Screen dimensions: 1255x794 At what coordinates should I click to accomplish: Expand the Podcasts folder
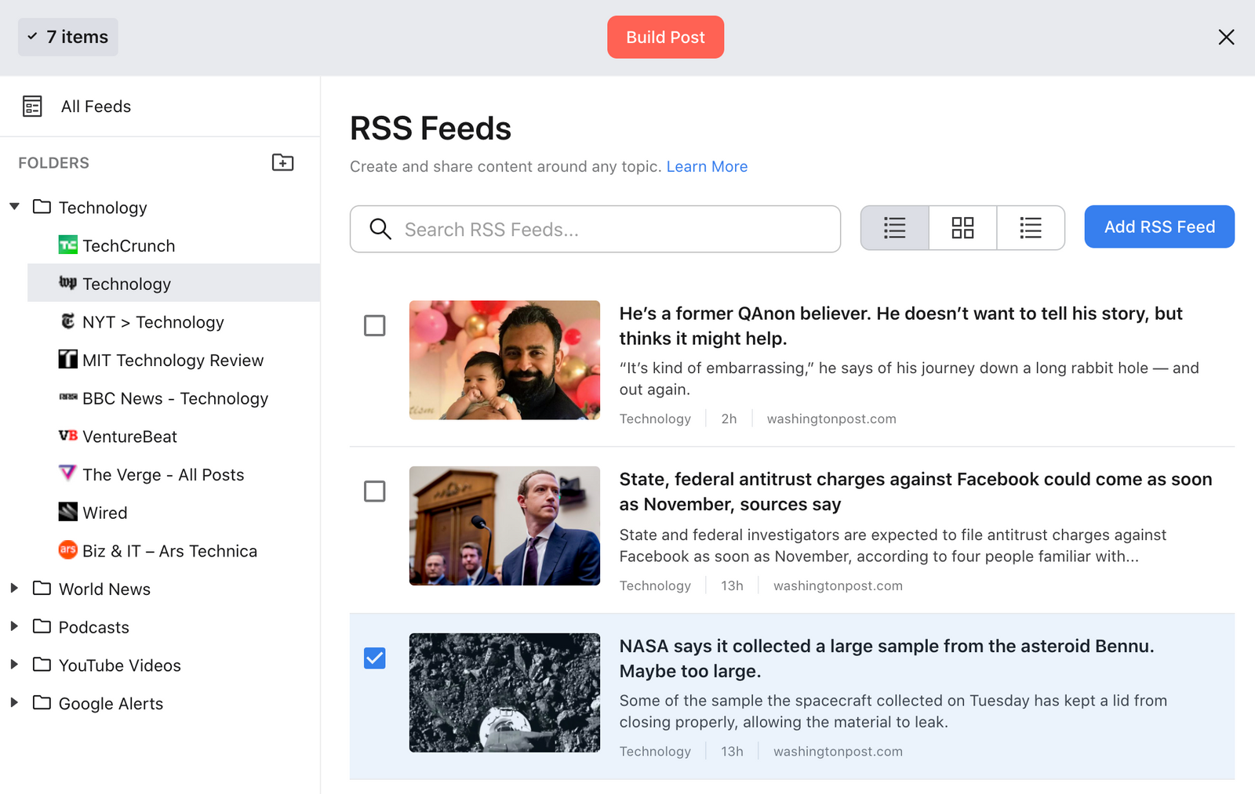(x=14, y=626)
